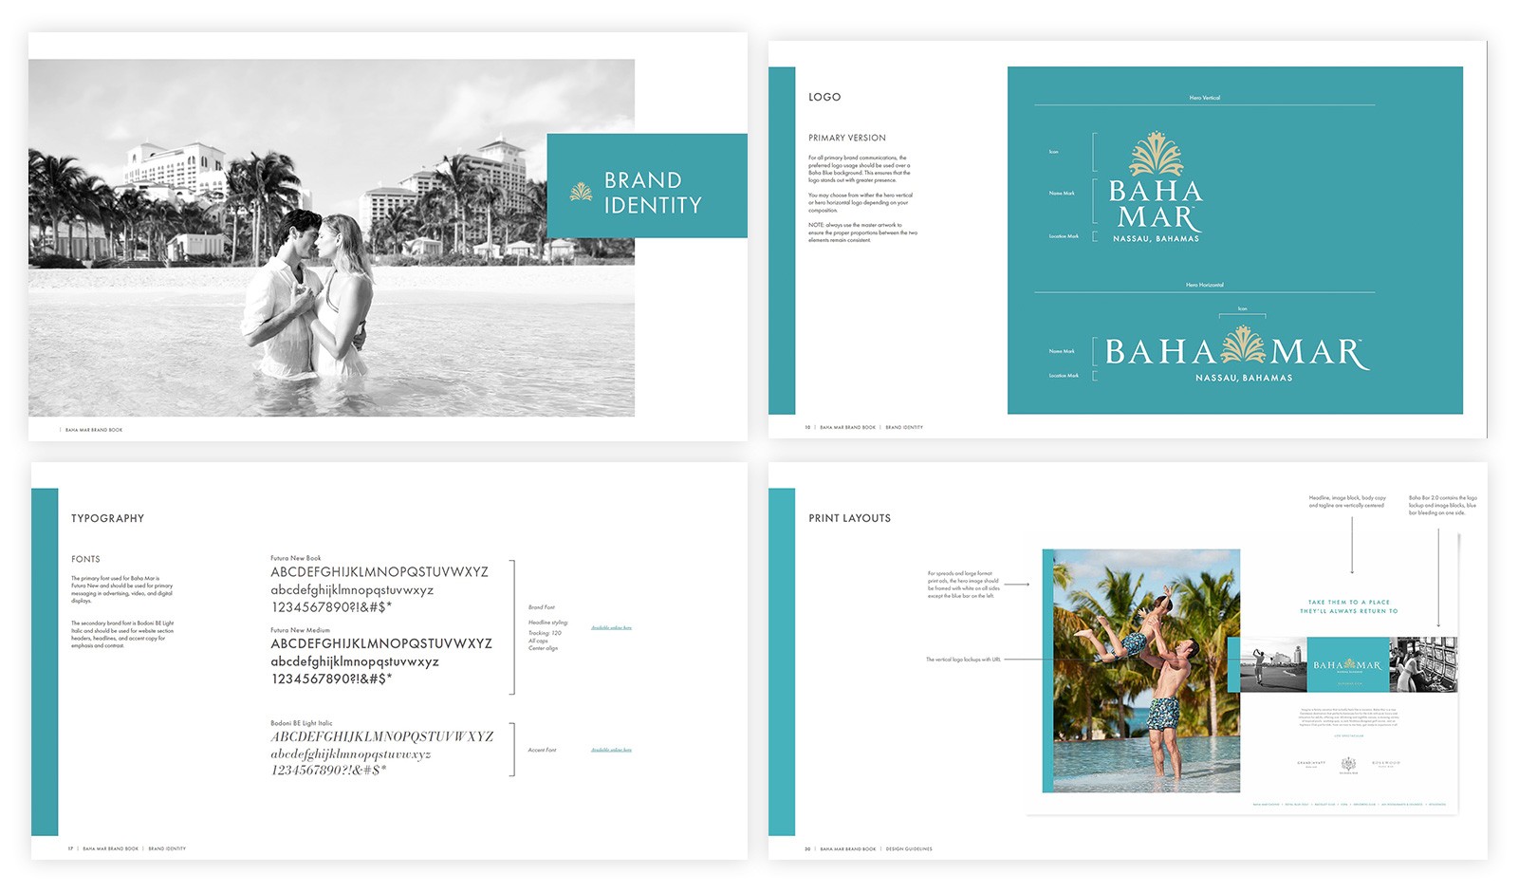Click the Futura New Medium lowercase alphabet sample
This screenshot has height=893, width=1518.
coord(355,661)
